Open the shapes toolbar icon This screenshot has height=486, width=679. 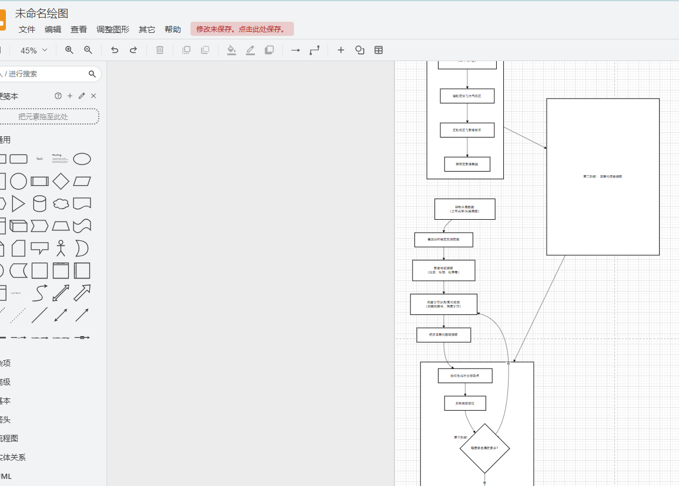(x=359, y=50)
